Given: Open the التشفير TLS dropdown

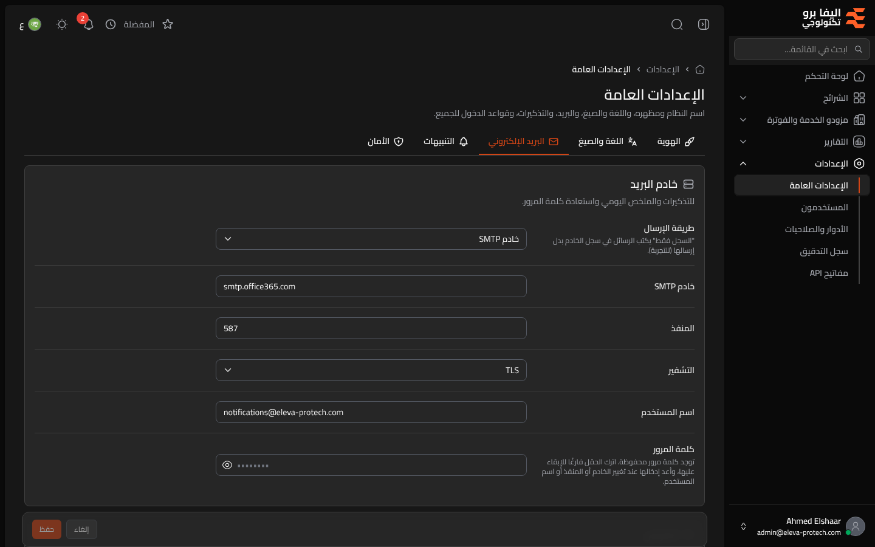Looking at the screenshot, I should tap(371, 370).
